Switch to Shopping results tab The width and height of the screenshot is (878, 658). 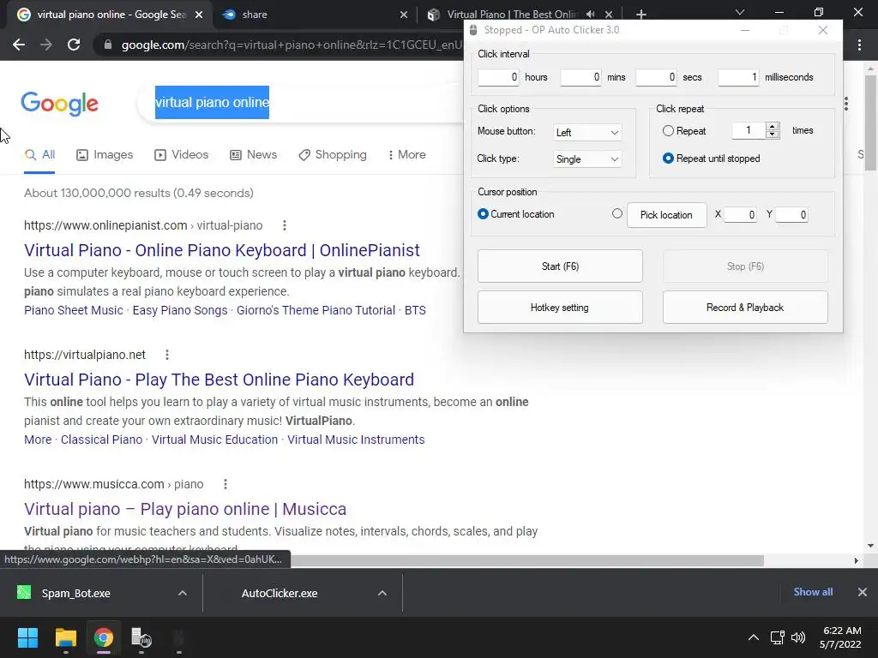(333, 155)
